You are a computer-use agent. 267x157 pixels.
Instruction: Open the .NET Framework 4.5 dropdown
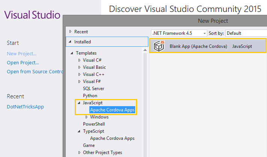[x=179, y=33]
